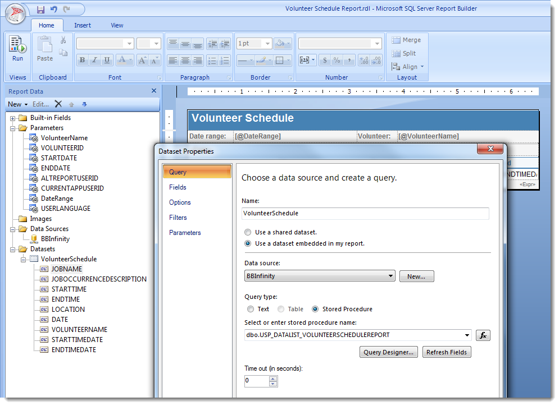Open the Parameters page in Dataset Properties
559x406 pixels.
click(x=185, y=233)
